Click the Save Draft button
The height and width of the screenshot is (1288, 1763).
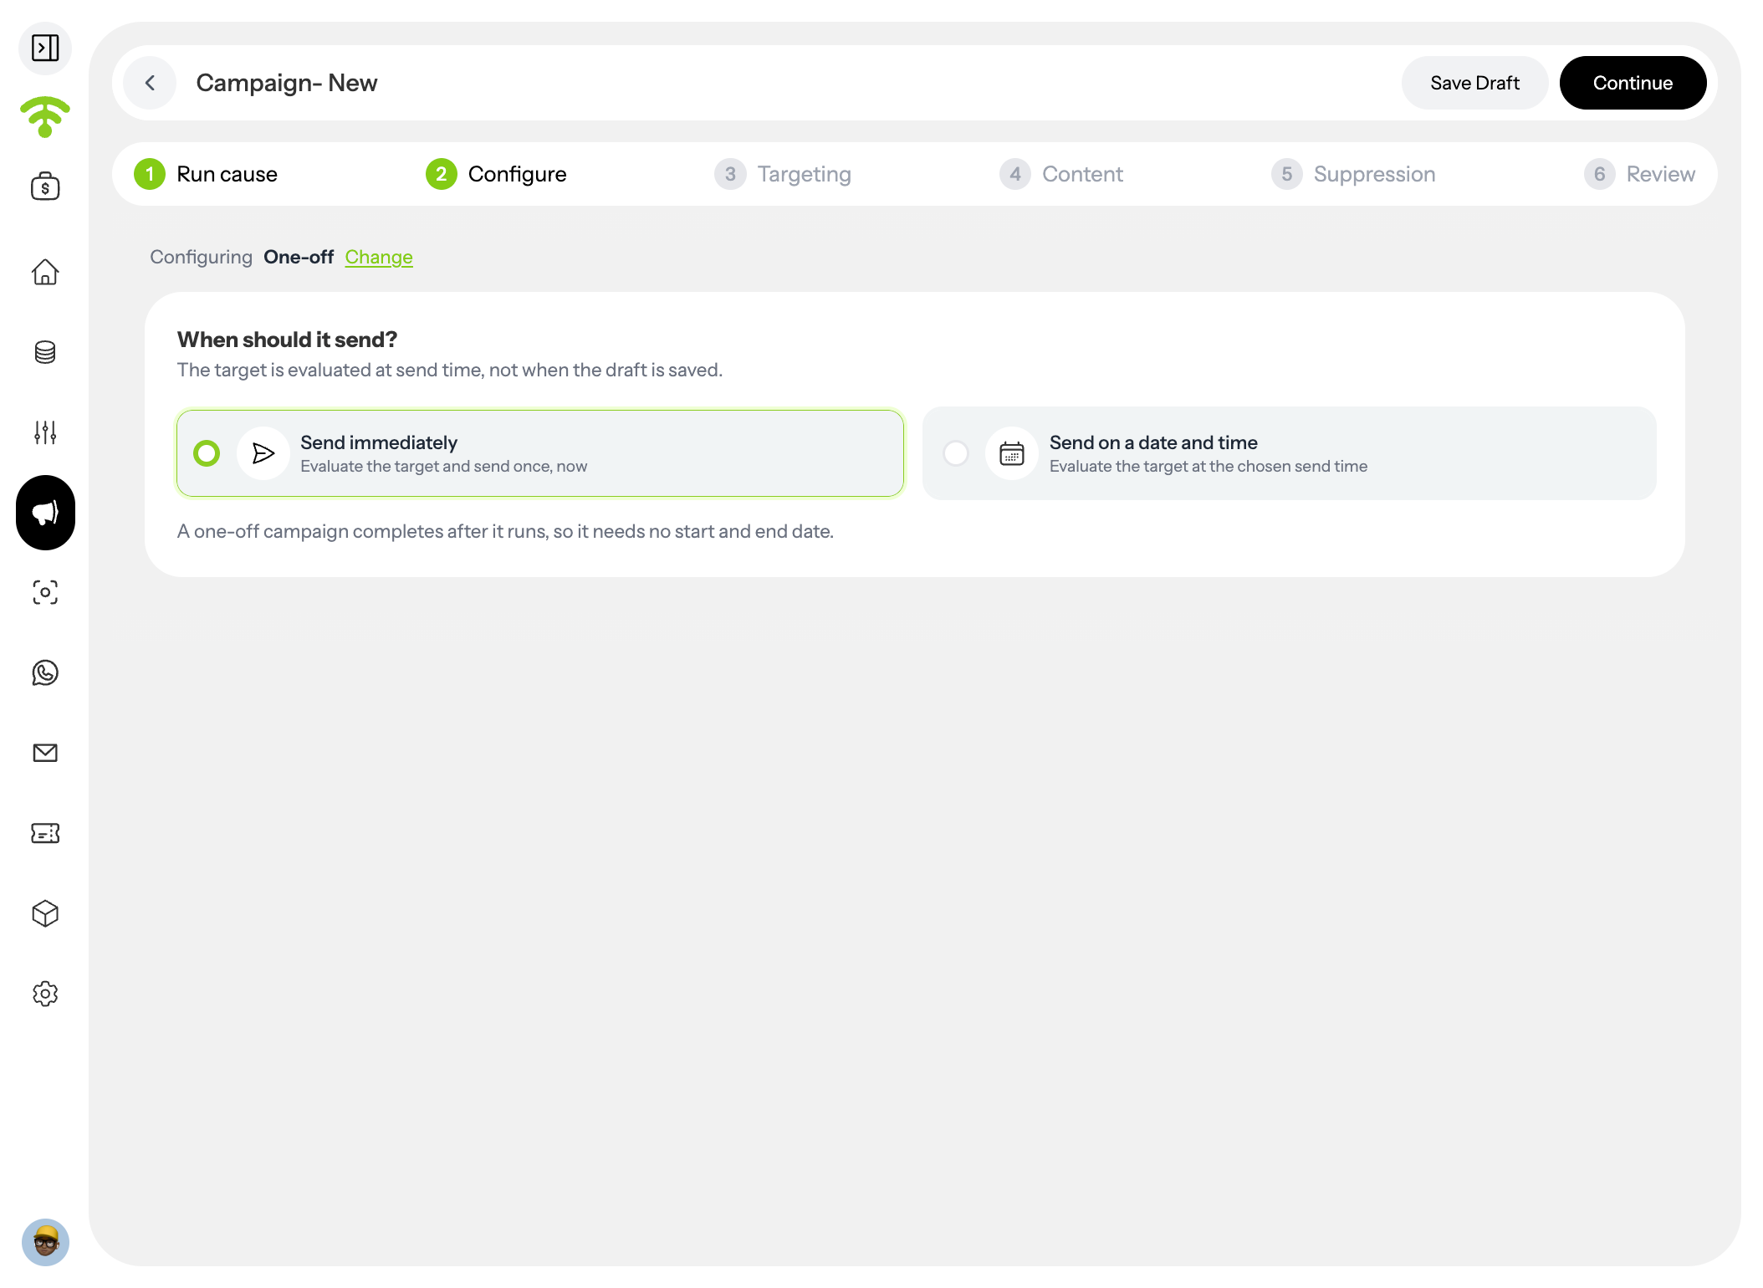click(x=1474, y=83)
